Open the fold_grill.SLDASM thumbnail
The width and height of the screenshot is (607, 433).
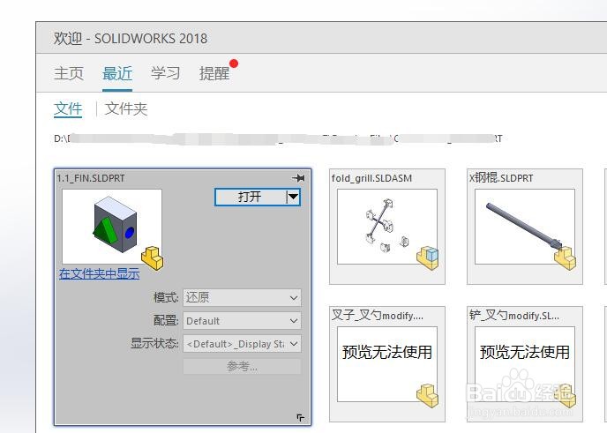tap(387, 227)
